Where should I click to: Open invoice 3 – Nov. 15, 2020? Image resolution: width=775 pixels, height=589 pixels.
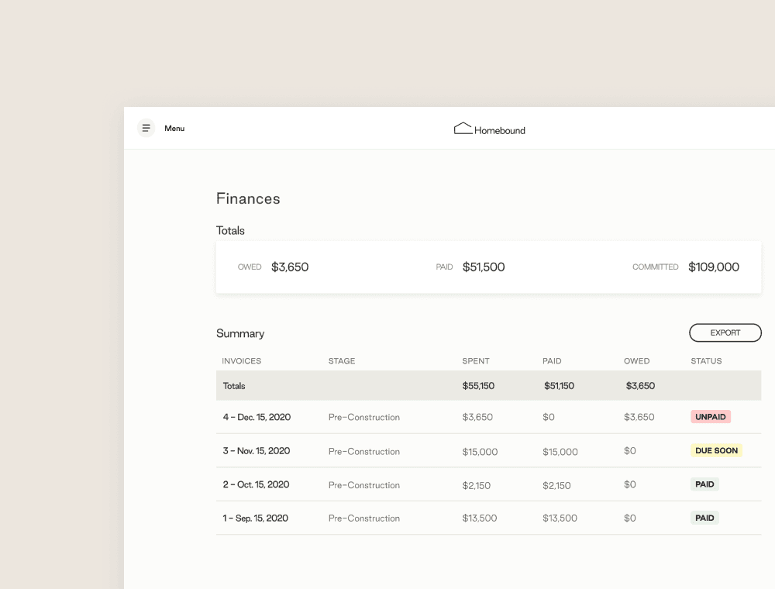tap(256, 450)
